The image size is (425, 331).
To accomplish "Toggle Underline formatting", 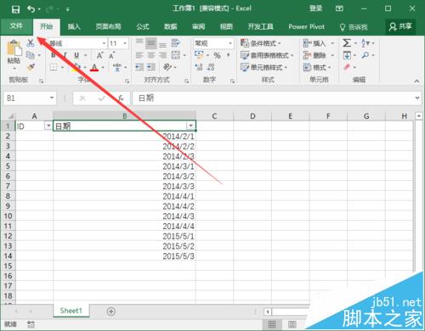I will click(76, 55).
